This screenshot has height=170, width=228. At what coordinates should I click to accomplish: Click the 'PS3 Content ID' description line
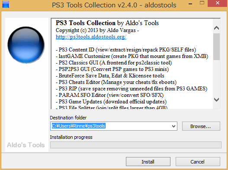126,50
